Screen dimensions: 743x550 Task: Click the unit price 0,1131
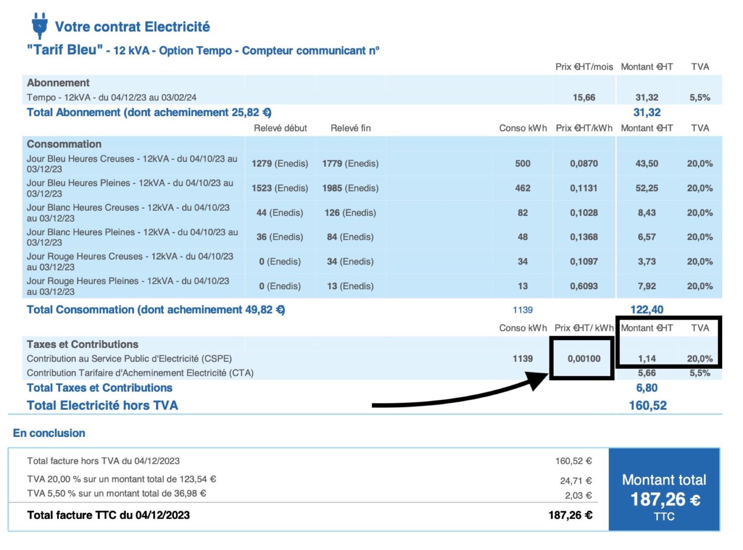point(584,188)
